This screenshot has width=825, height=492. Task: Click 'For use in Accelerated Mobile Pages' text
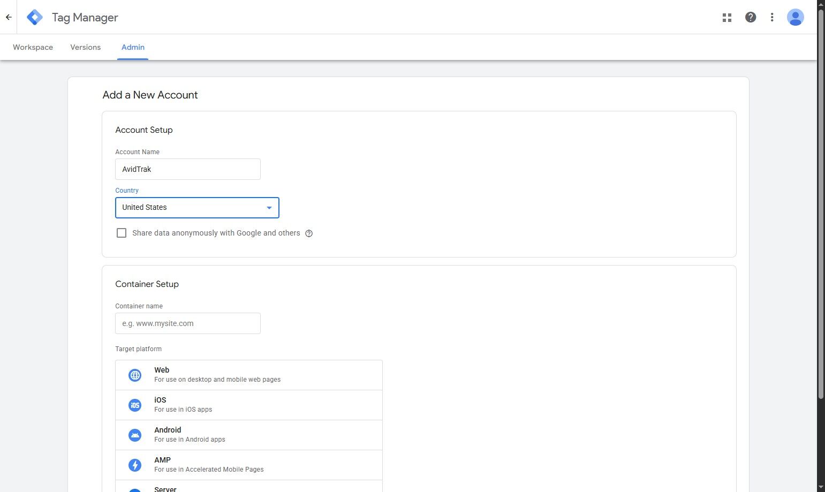(x=209, y=470)
